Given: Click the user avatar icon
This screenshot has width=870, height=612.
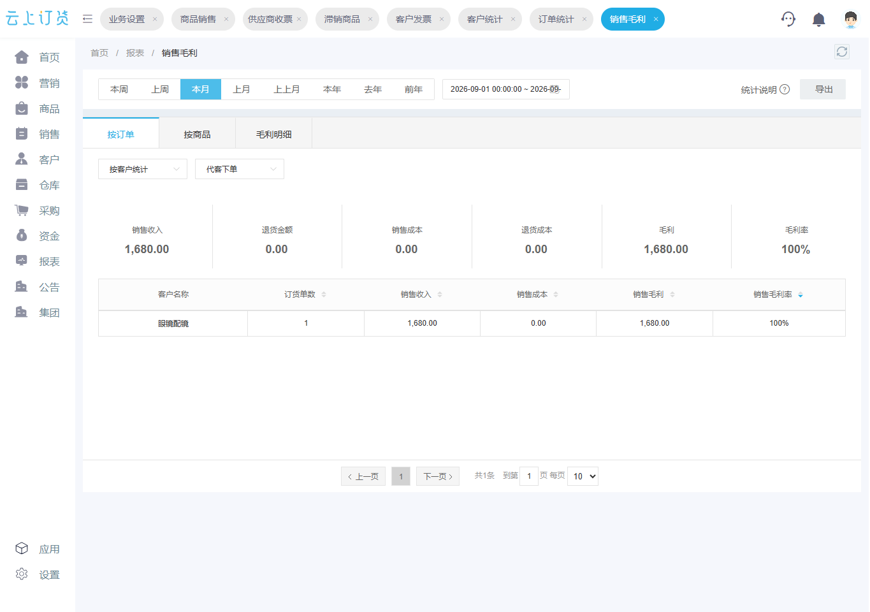Looking at the screenshot, I should [850, 19].
